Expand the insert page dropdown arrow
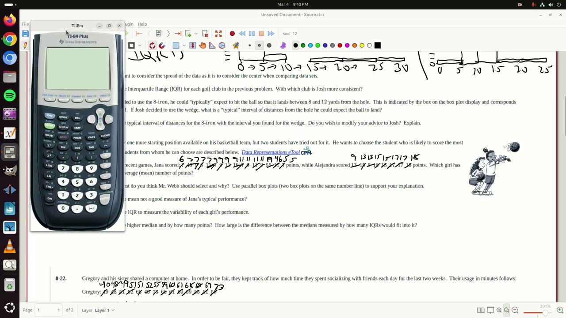 point(195,34)
